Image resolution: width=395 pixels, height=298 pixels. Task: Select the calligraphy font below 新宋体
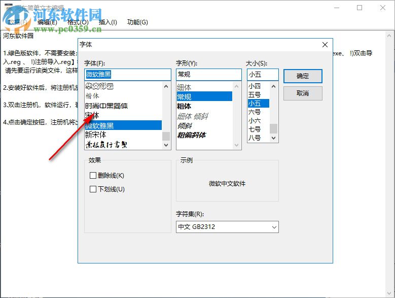pos(123,145)
